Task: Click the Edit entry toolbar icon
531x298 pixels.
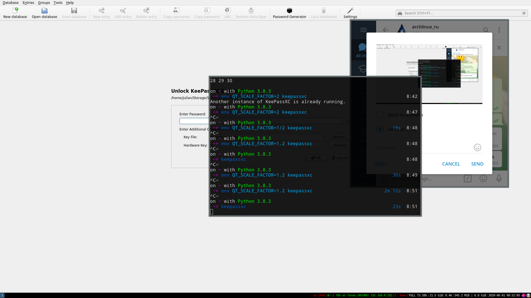Action: pyautogui.click(x=123, y=10)
